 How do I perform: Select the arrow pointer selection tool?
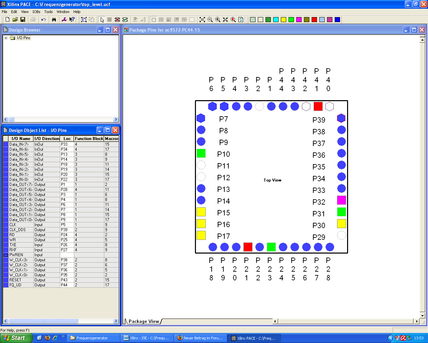102,20
